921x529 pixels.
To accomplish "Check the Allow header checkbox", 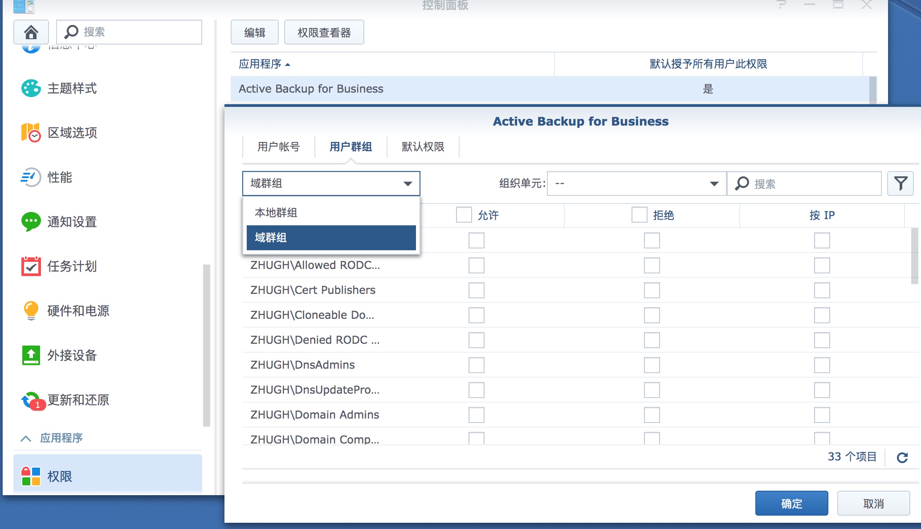I will (x=464, y=215).
